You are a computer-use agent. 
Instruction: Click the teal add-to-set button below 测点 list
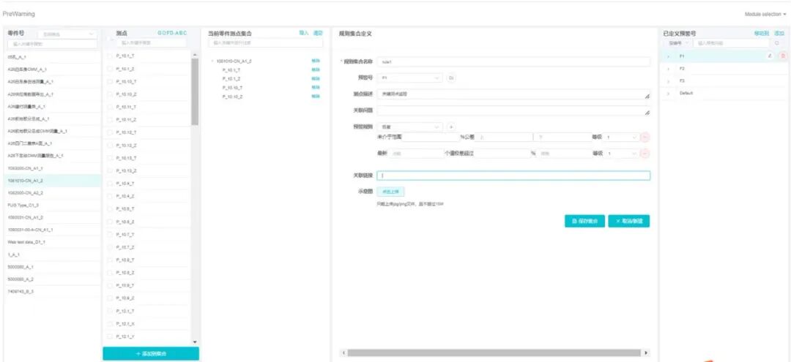[151, 354]
